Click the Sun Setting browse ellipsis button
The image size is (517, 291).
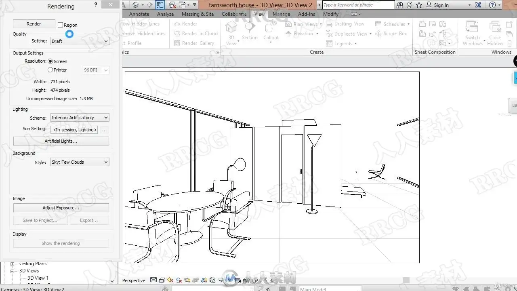coord(105,130)
